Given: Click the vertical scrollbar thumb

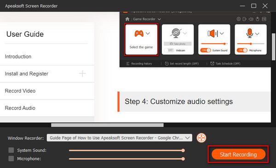Looking at the screenshot, I should [273, 46].
